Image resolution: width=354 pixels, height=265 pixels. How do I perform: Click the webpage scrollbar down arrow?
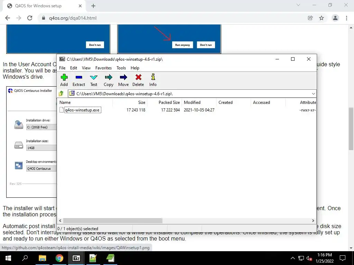tap(351, 248)
